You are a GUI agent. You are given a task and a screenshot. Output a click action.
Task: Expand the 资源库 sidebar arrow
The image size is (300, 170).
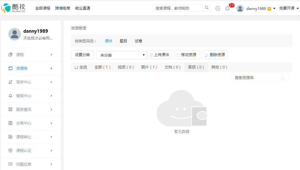[51, 68]
